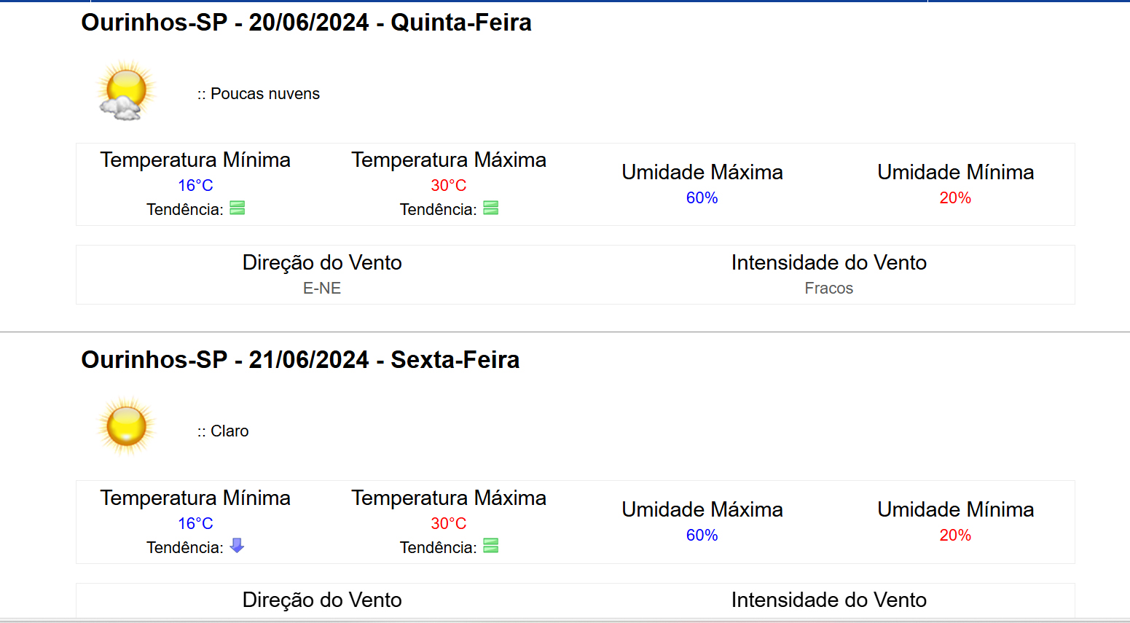This screenshot has width=1130, height=623.
Task: Click the partly cloudy sun icon for Quinta-Feira
Action: click(x=125, y=91)
